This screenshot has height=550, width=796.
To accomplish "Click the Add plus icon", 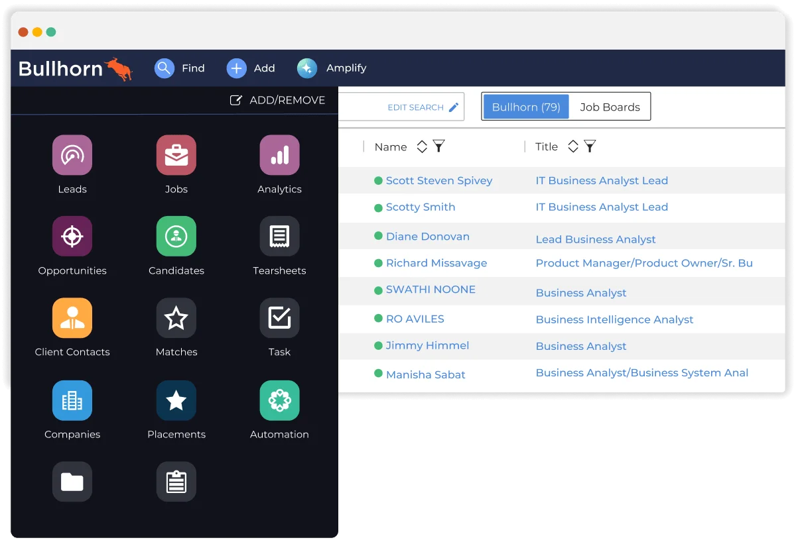I will tap(237, 68).
